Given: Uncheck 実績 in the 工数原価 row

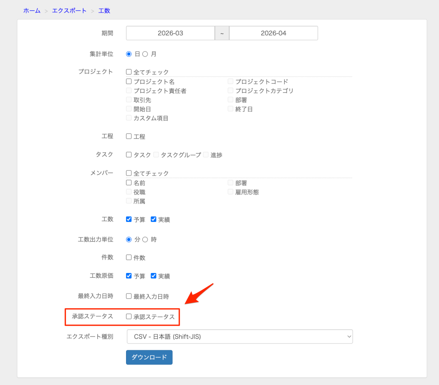Looking at the screenshot, I should [153, 276].
